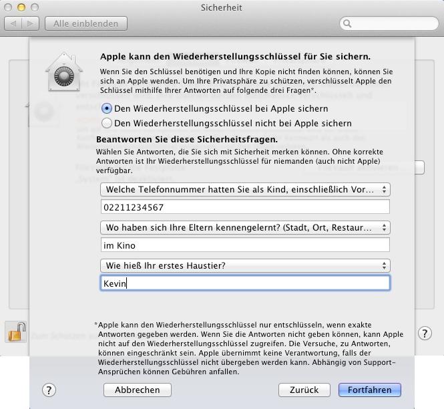Focus the search field in Sicherheit toolbar
The width and height of the screenshot is (444, 409).
[x=389, y=23]
